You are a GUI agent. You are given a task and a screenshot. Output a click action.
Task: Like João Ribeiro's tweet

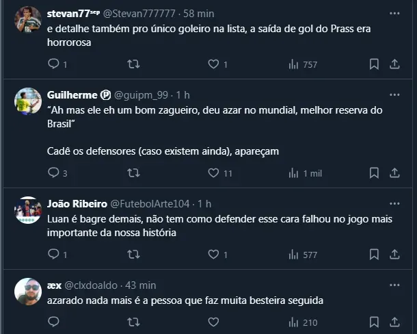pos(214,255)
